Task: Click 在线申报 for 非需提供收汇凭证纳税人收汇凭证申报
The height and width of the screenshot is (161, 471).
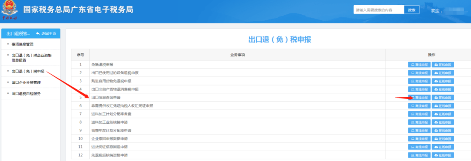Action: [443, 106]
